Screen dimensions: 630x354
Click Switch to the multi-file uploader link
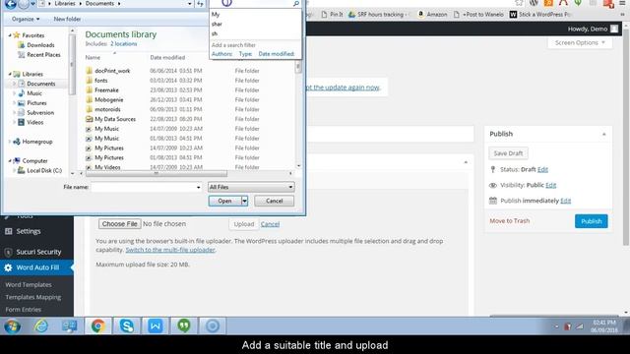(x=170, y=250)
